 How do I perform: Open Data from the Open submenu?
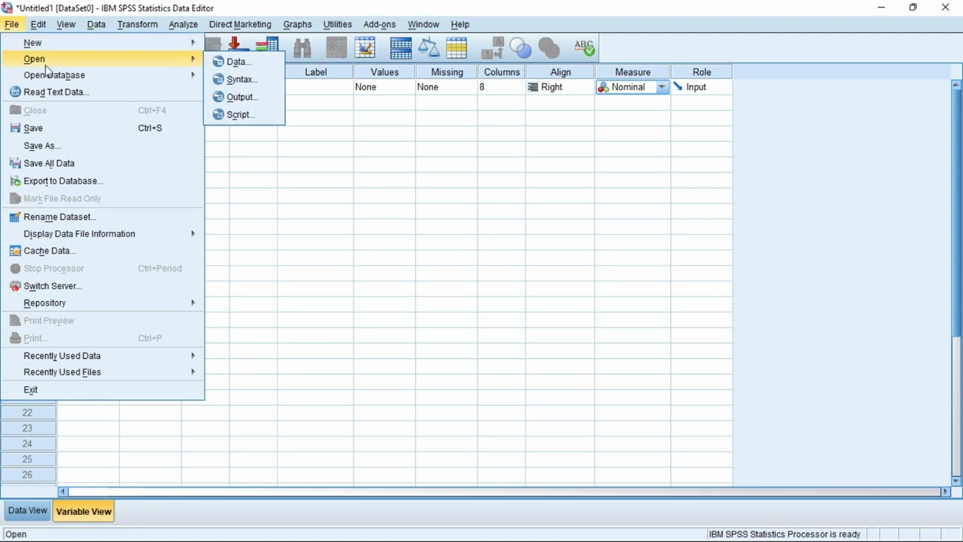click(x=244, y=62)
